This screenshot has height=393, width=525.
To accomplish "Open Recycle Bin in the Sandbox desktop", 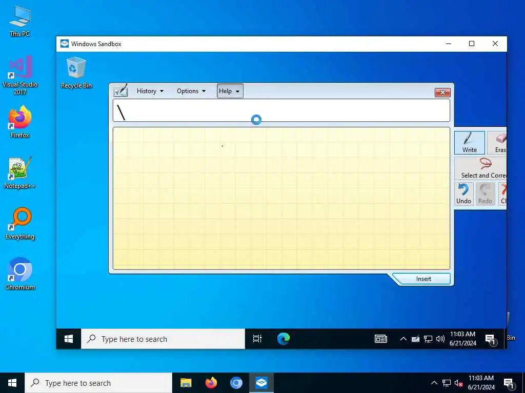I will coord(76,73).
